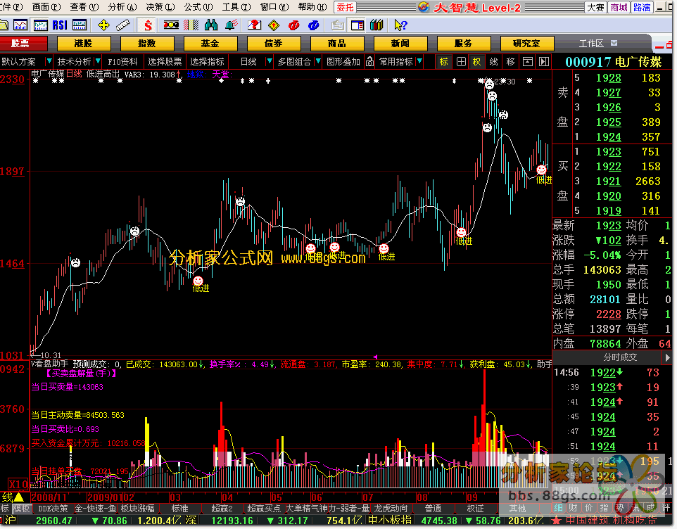677x529 pixels.
Task: Select the 超赢买点 indicator tab
Action: (264, 509)
